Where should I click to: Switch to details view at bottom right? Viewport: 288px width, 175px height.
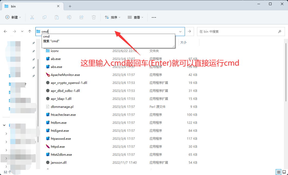[x=278, y=172]
